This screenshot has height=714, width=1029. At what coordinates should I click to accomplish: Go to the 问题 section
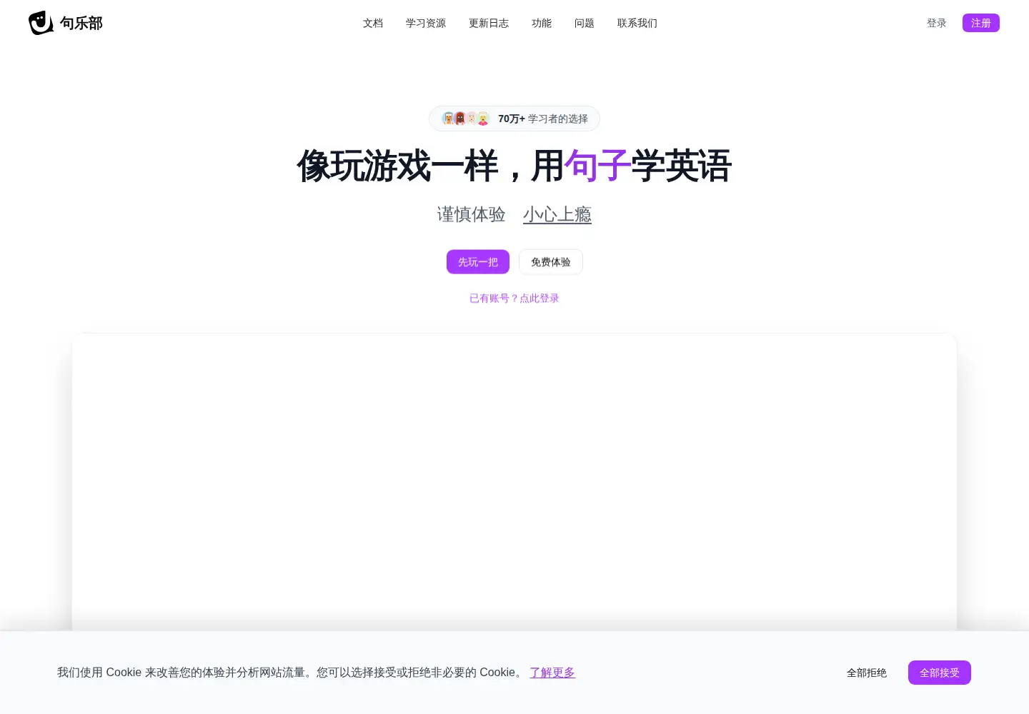pos(585,23)
